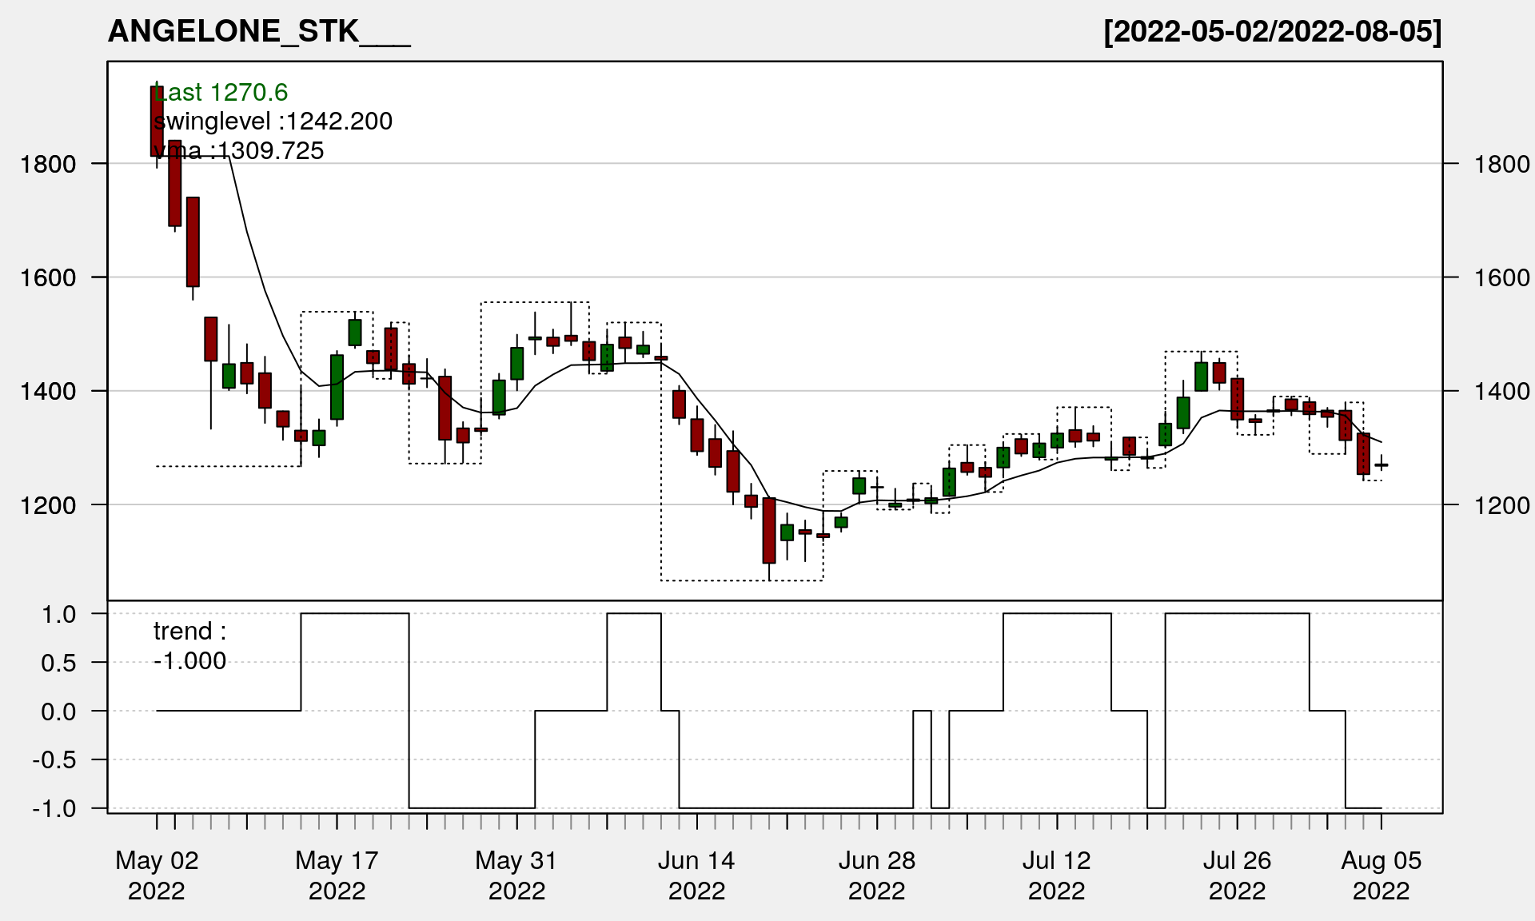Click the 0.5 trend axis label
The height and width of the screenshot is (921, 1535).
[x=58, y=664]
